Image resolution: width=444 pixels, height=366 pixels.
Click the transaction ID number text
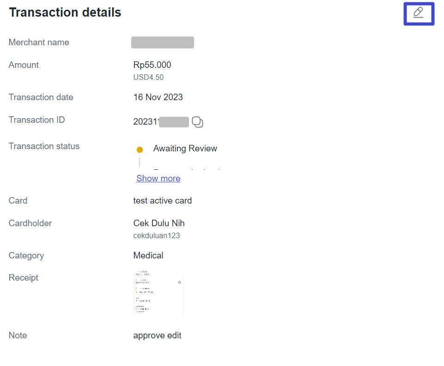point(146,122)
